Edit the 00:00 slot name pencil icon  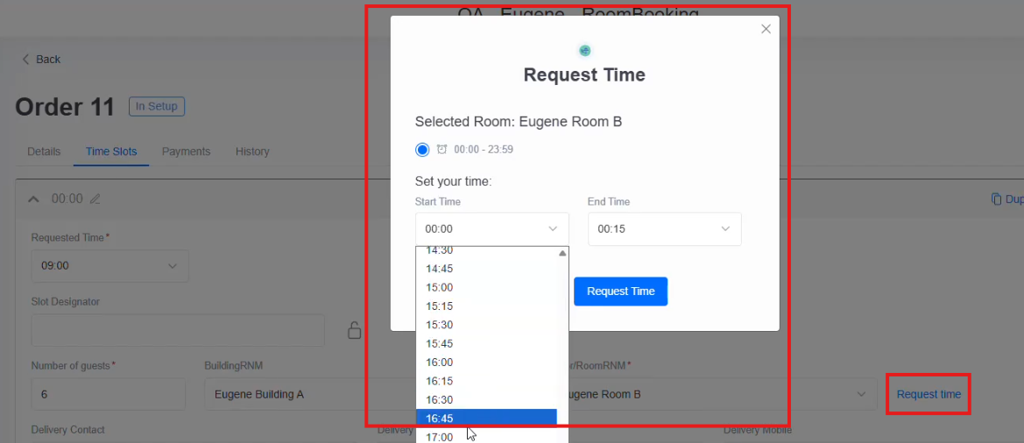click(x=95, y=199)
